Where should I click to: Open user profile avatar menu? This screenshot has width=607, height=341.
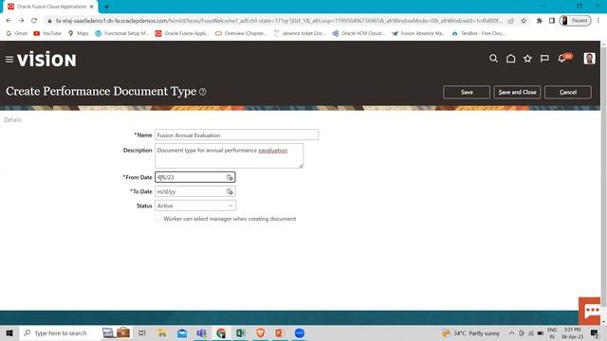pyautogui.click(x=589, y=59)
